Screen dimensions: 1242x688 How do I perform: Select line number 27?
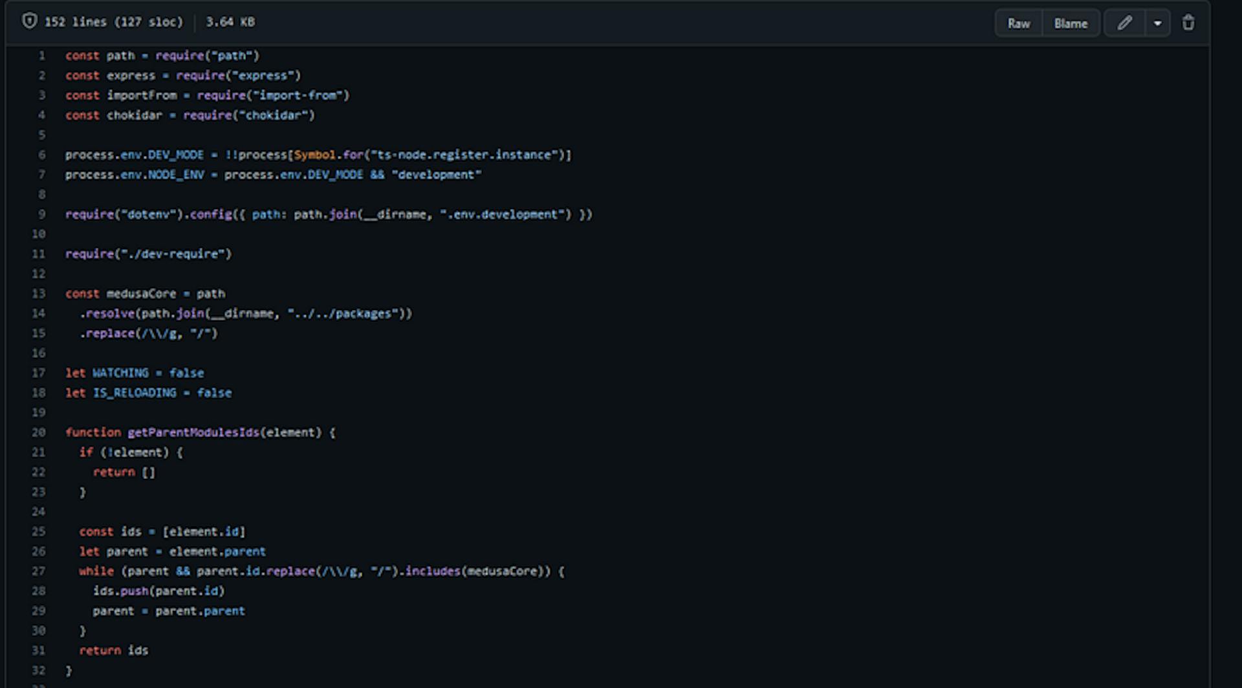click(x=39, y=571)
